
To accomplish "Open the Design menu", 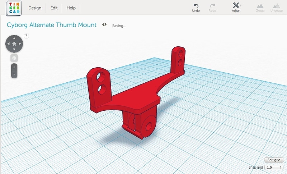I will click(x=35, y=8).
